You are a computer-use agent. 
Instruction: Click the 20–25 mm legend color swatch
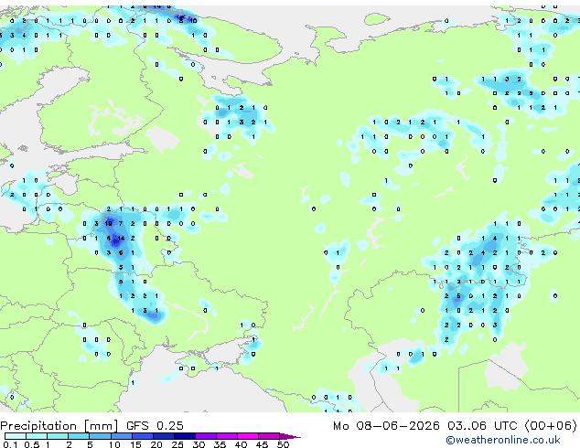[163, 436]
